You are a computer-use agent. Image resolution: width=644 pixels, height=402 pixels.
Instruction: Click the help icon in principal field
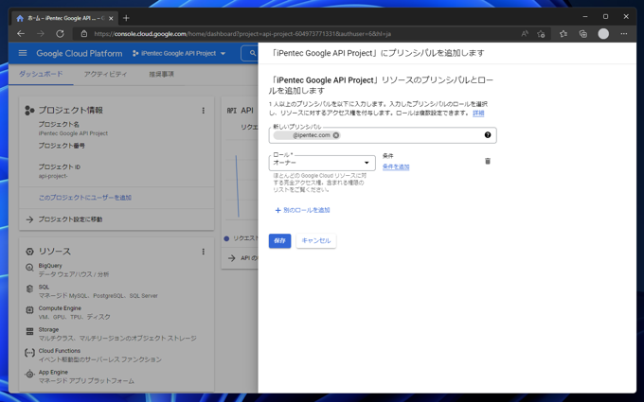pos(488,135)
